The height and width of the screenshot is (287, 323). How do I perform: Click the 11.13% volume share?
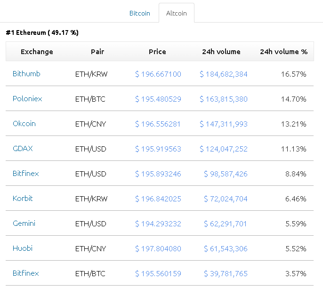293,149
